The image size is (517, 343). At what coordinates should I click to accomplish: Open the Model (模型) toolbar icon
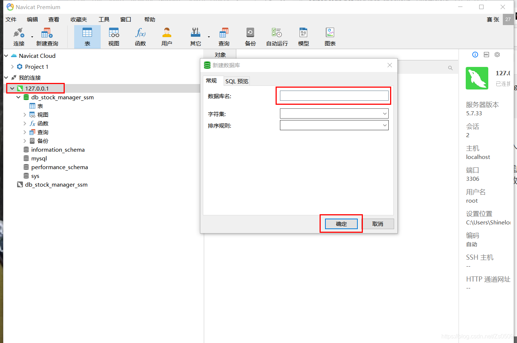point(304,37)
